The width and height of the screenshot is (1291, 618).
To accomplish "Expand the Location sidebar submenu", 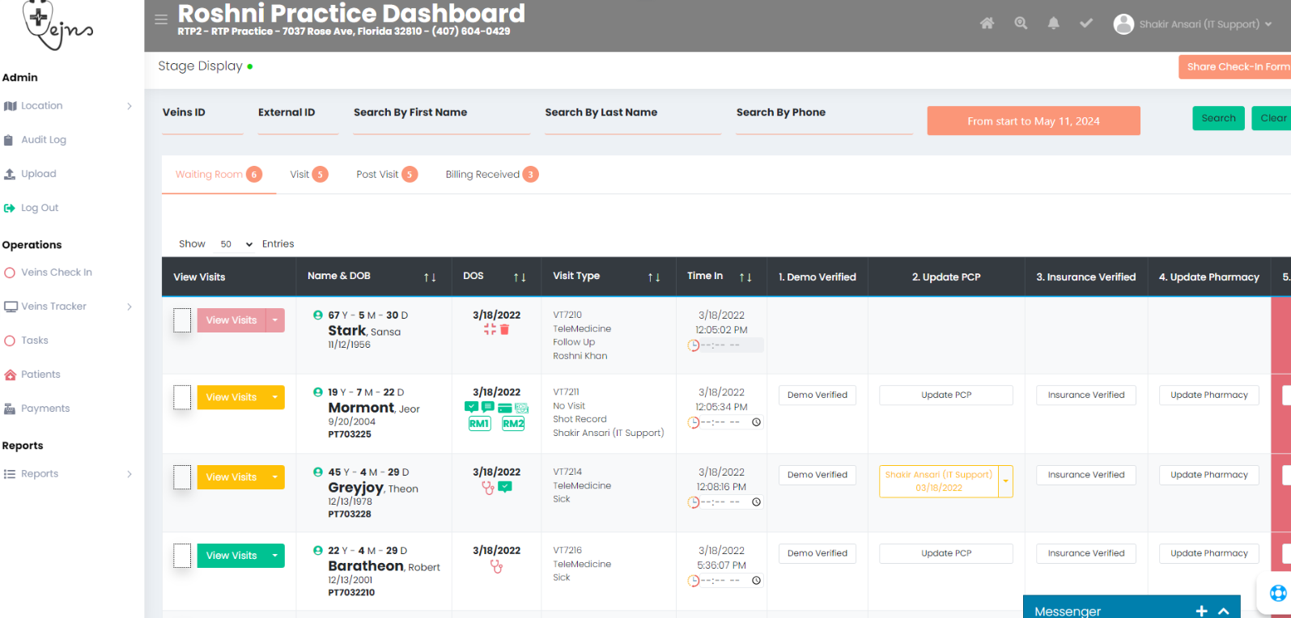I will (130, 106).
